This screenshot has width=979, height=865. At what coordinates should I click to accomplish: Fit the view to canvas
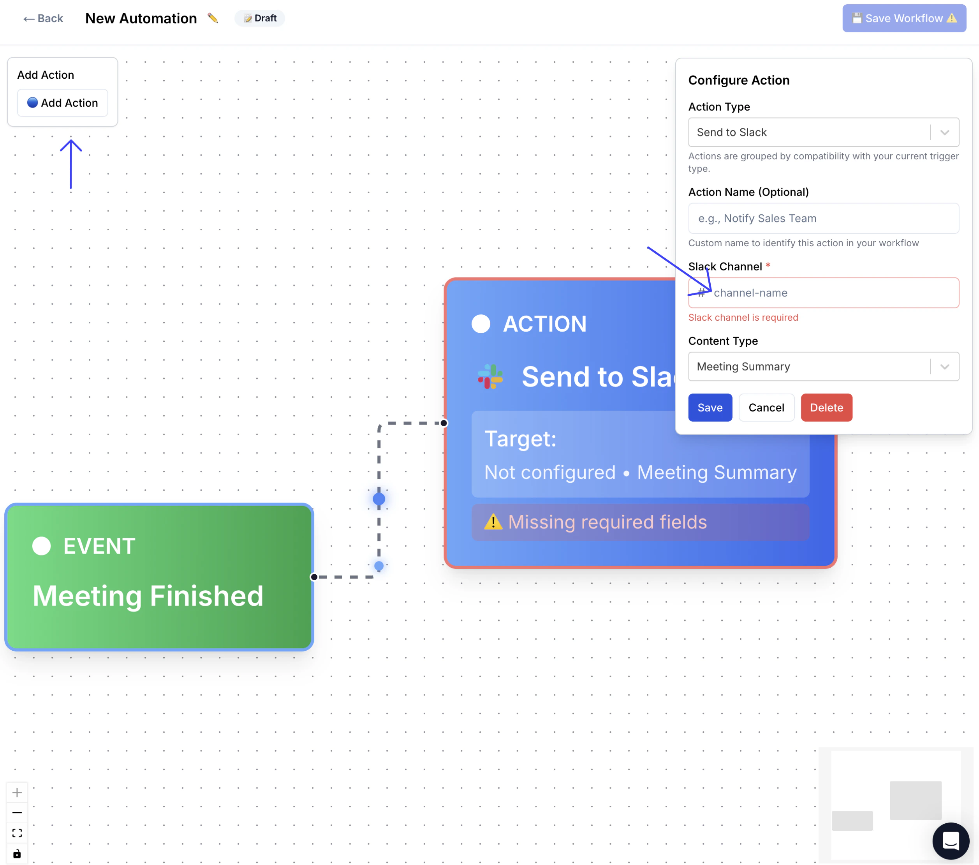point(17,833)
